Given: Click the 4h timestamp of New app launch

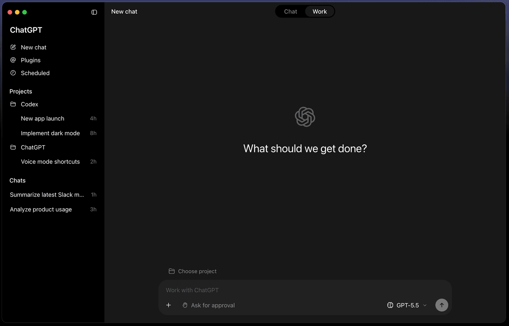Looking at the screenshot, I should click(93, 119).
